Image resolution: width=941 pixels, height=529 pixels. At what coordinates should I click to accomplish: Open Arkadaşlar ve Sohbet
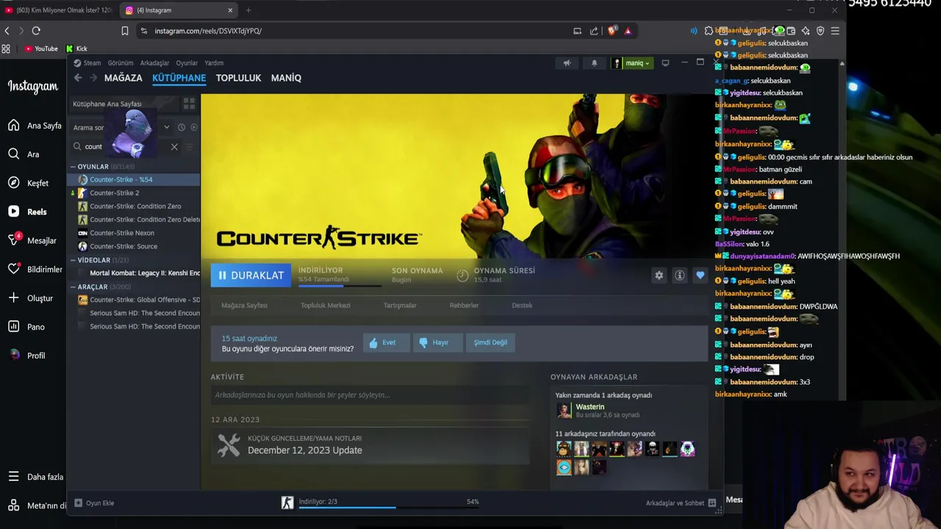point(681,503)
